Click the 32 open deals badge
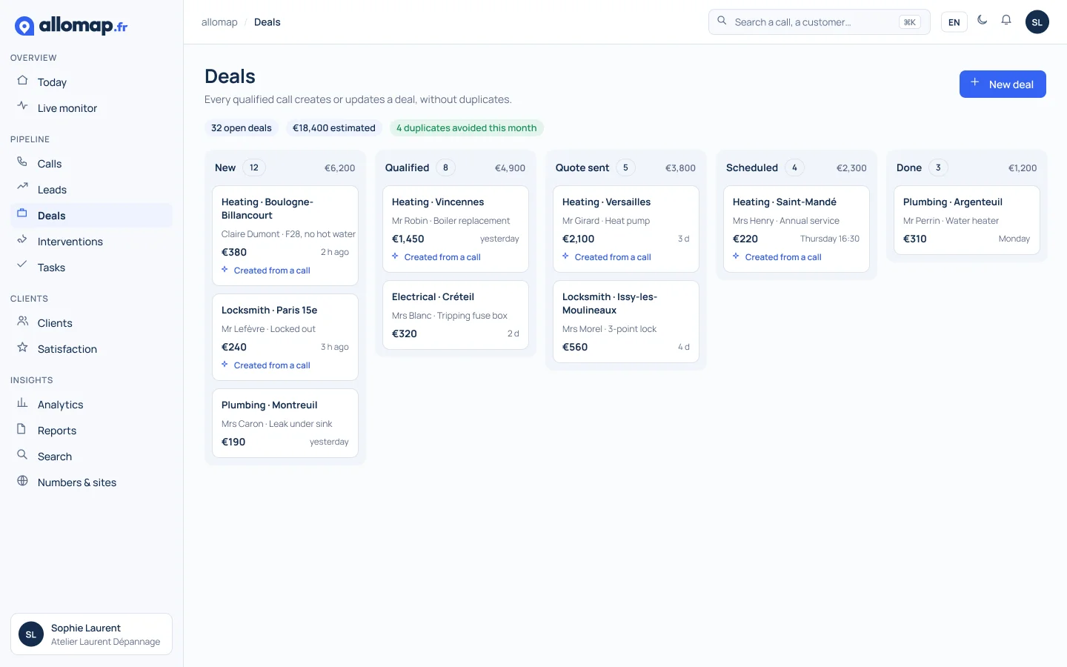Viewport: 1067px width, 667px height. (x=242, y=128)
